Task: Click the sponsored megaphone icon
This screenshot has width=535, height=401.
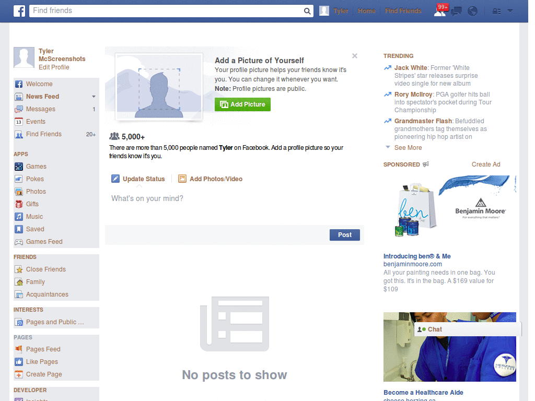Action: click(425, 164)
